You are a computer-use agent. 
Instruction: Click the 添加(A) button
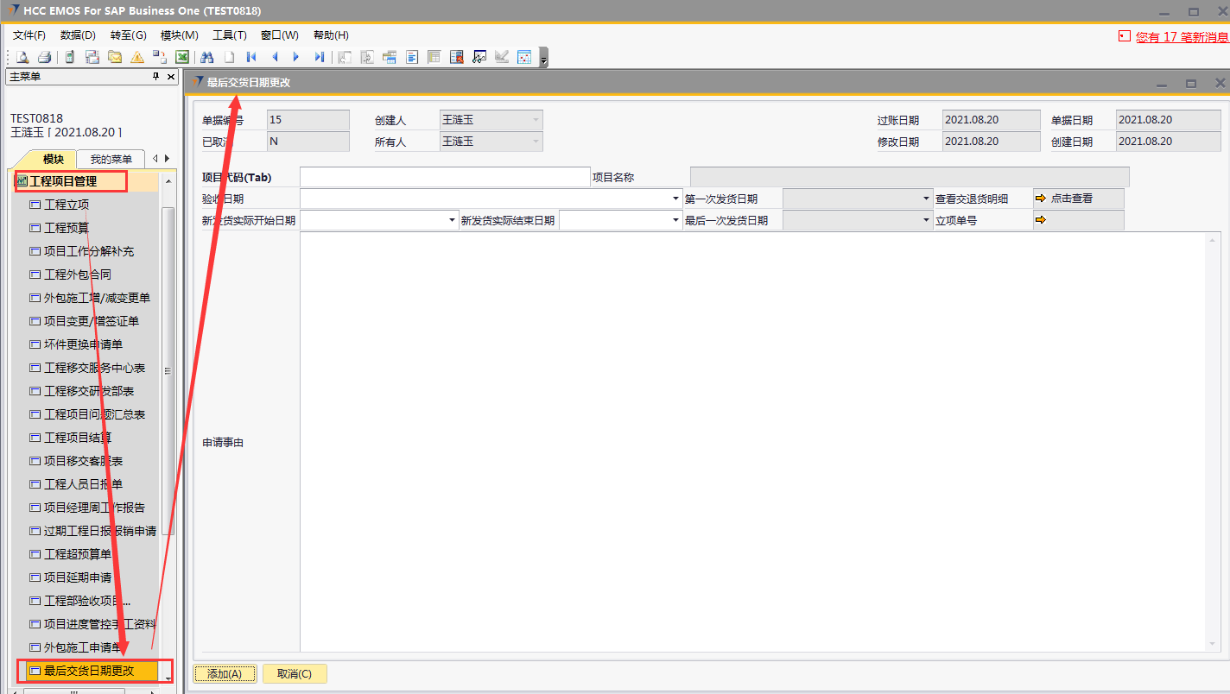coord(225,674)
